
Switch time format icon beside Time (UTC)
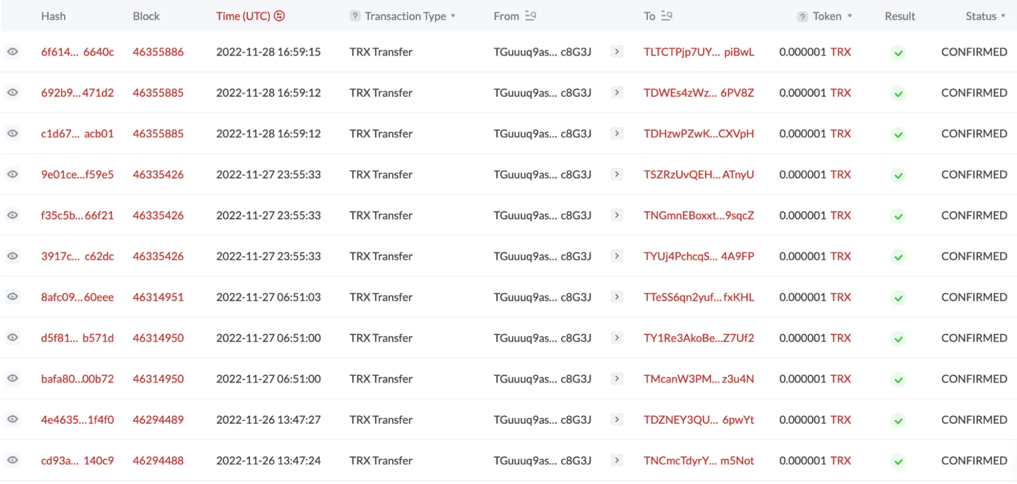pyautogui.click(x=279, y=16)
